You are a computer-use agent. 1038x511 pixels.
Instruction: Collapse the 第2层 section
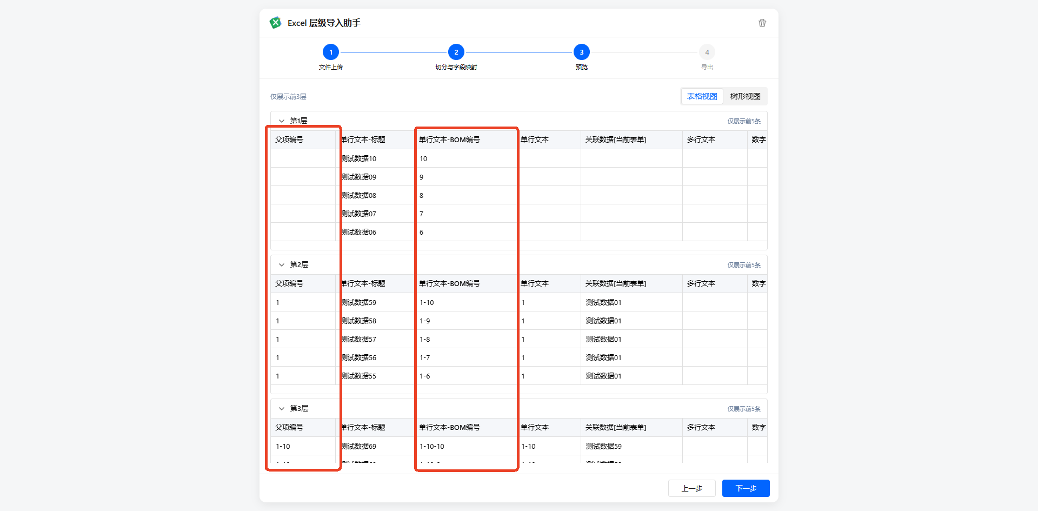pos(282,265)
